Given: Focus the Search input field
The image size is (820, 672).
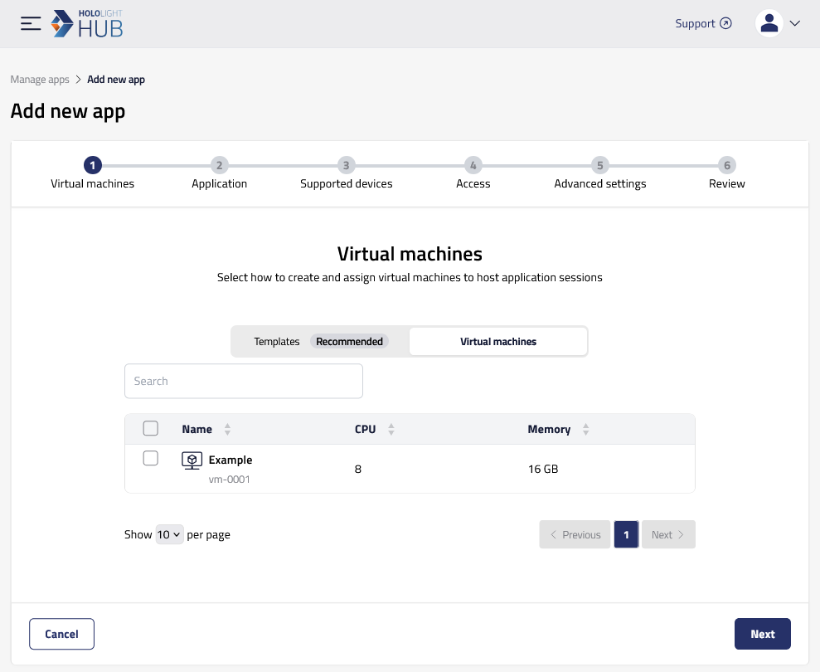Looking at the screenshot, I should (244, 381).
